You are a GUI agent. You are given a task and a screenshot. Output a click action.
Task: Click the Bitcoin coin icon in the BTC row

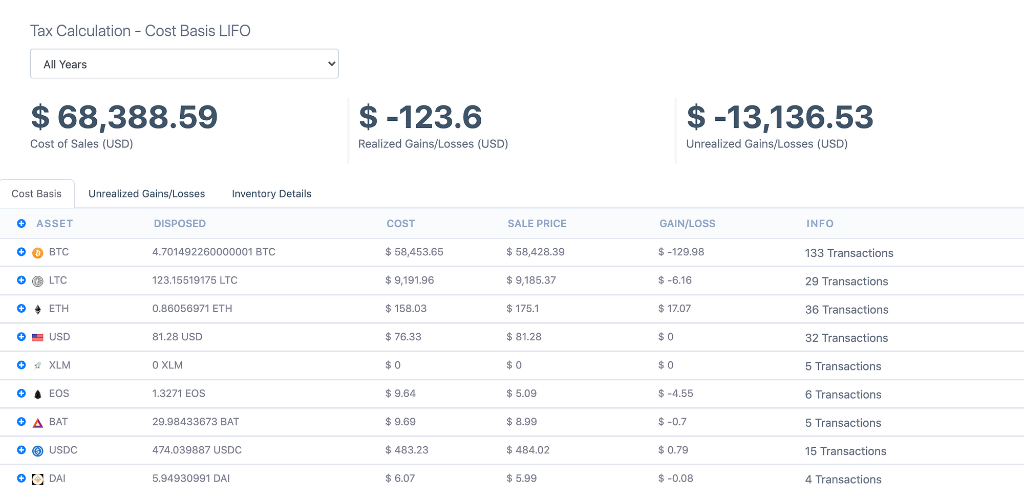pyautogui.click(x=37, y=252)
